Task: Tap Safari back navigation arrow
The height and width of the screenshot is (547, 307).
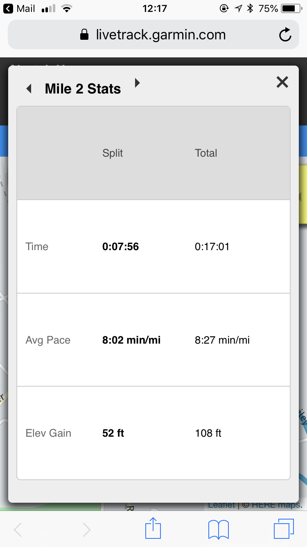Action: click(x=18, y=530)
